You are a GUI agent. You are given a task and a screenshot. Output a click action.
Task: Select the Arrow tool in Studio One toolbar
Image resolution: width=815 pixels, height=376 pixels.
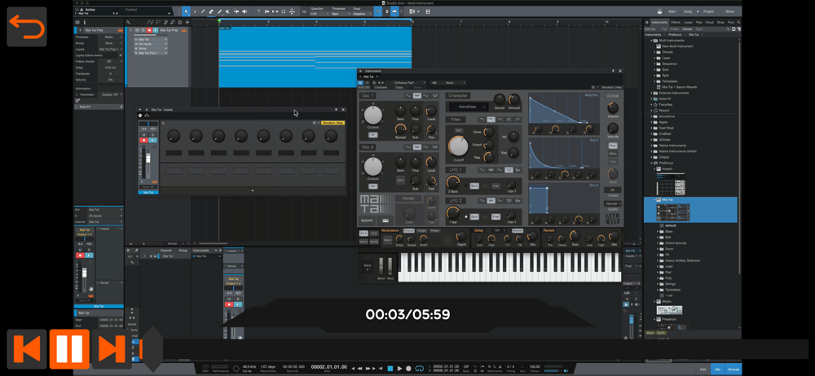[x=187, y=11]
